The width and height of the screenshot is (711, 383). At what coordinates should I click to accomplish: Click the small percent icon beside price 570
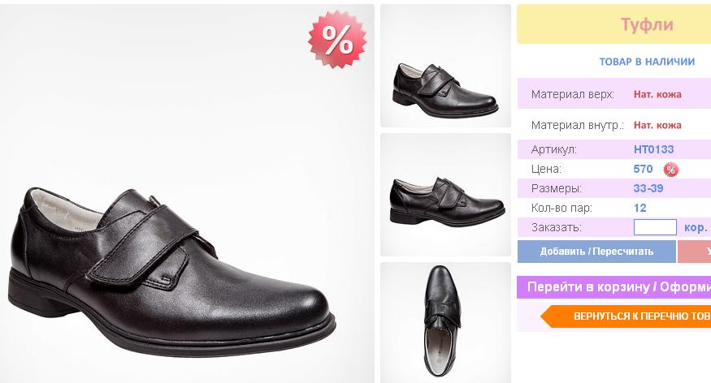pyautogui.click(x=670, y=170)
